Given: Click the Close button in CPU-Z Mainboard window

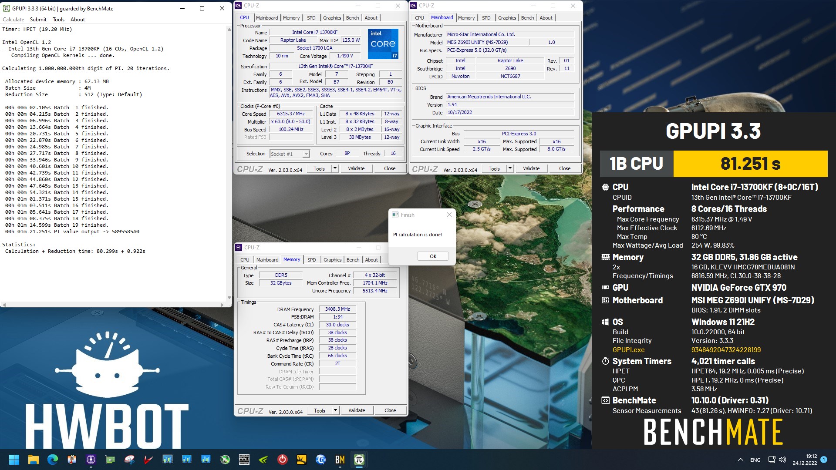Looking at the screenshot, I should point(565,168).
